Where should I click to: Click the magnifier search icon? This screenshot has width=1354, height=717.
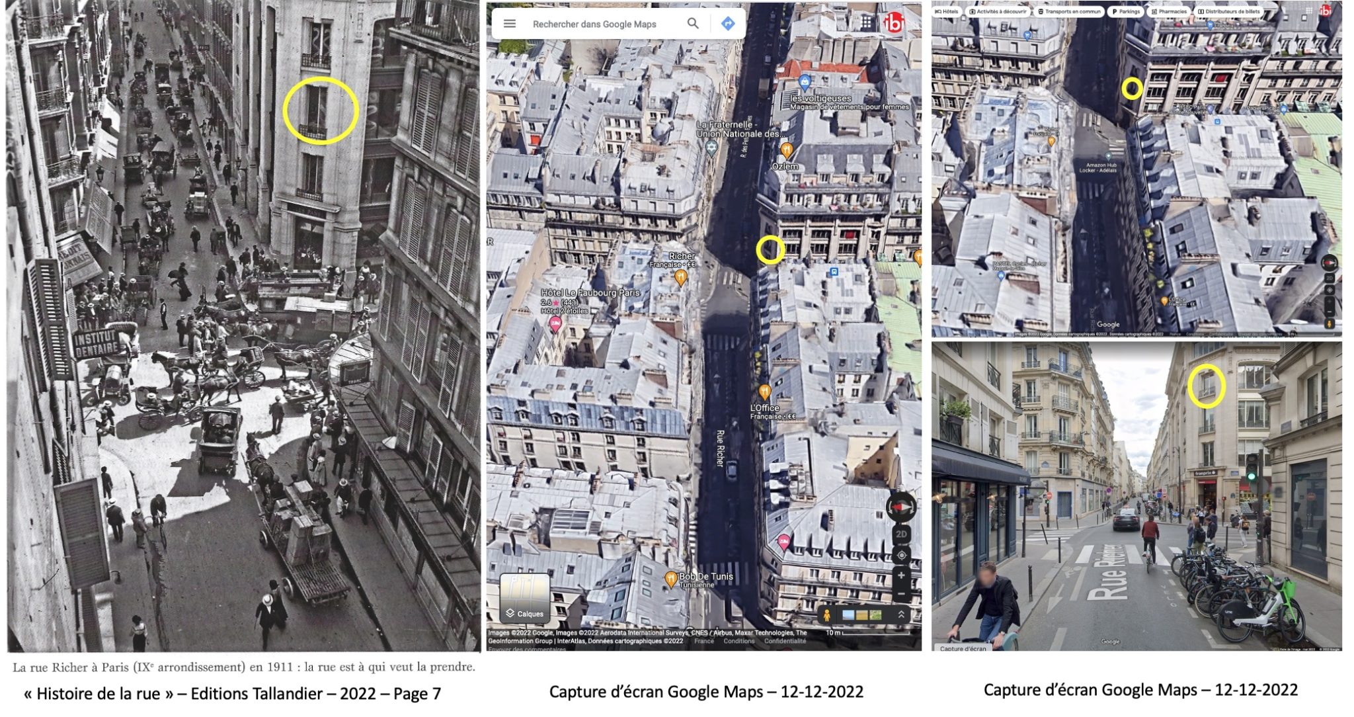(692, 24)
